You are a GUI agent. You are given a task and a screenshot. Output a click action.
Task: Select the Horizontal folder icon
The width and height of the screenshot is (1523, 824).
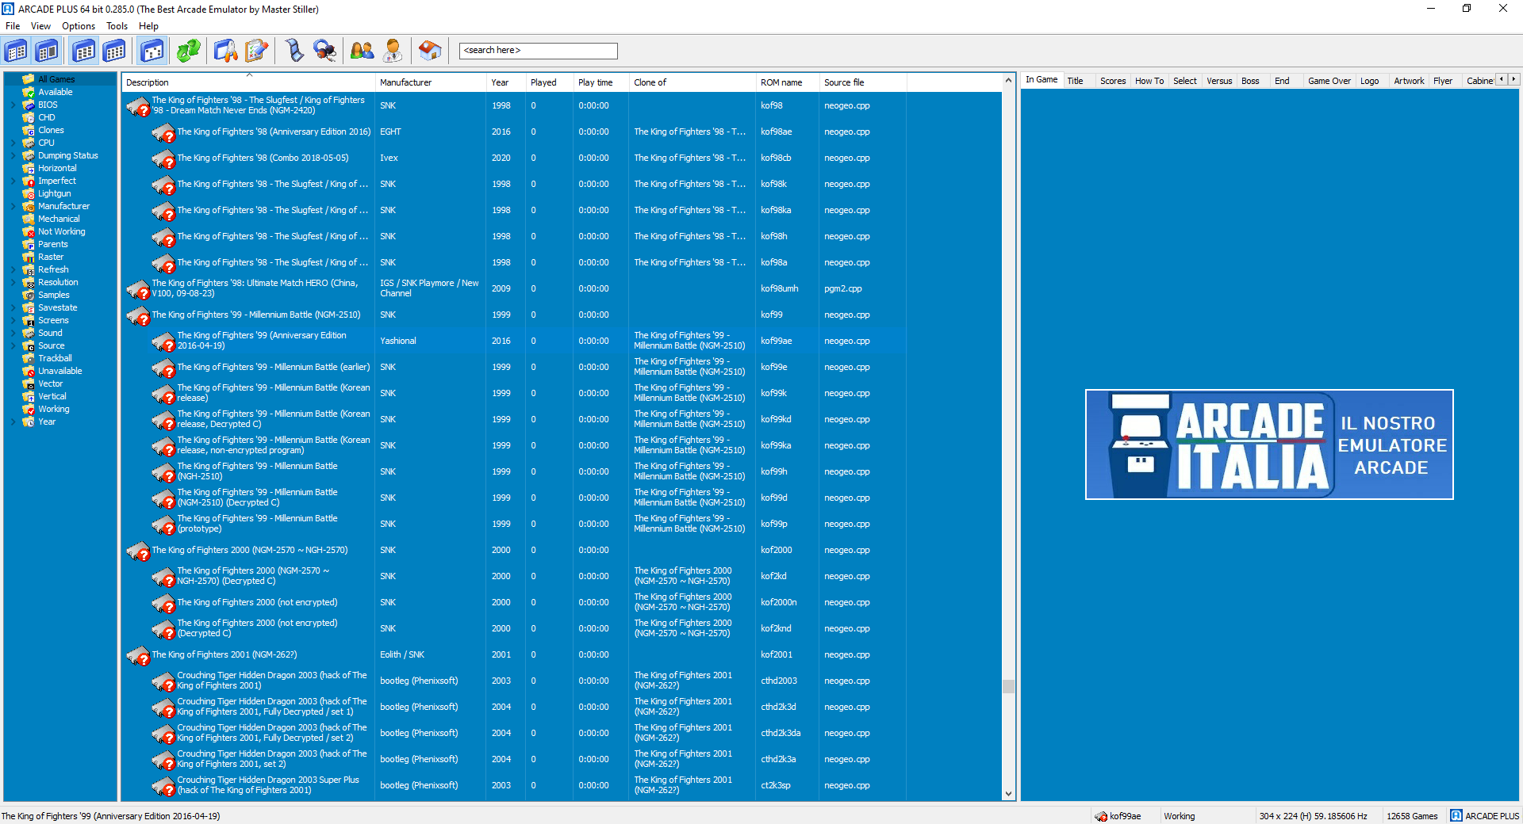(29, 168)
